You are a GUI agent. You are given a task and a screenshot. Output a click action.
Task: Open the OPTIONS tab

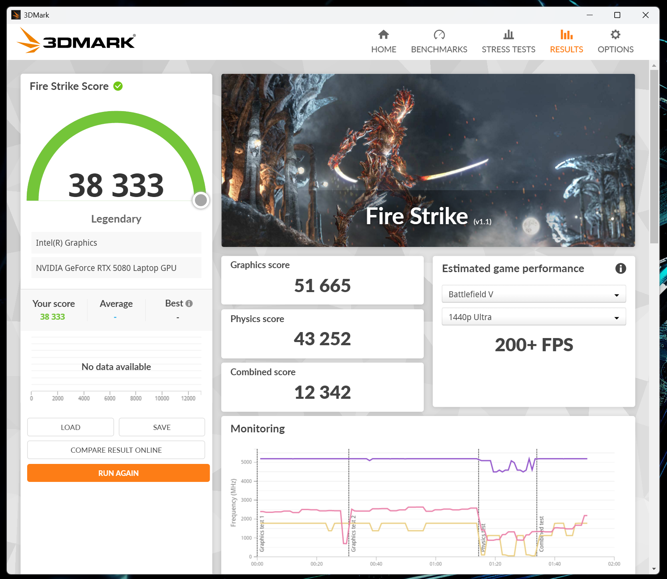click(x=615, y=49)
